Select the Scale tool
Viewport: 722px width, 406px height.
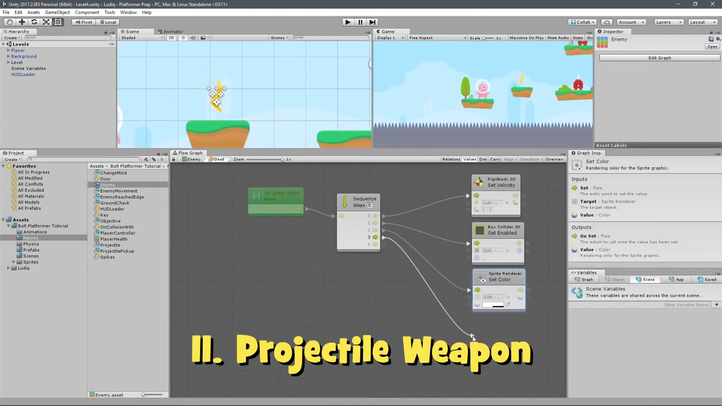(x=46, y=22)
